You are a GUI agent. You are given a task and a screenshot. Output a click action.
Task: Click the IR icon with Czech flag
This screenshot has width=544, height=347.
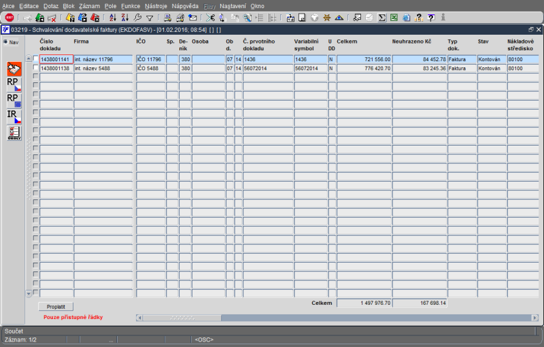pyautogui.click(x=14, y=116)
